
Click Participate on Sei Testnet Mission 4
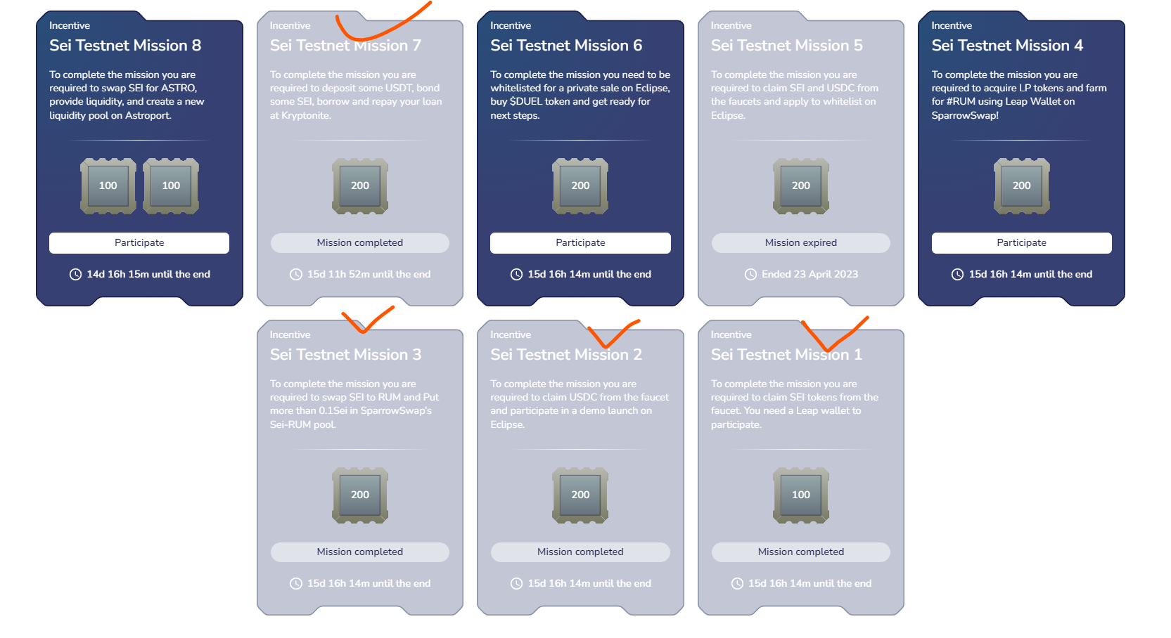point(1021,243)
